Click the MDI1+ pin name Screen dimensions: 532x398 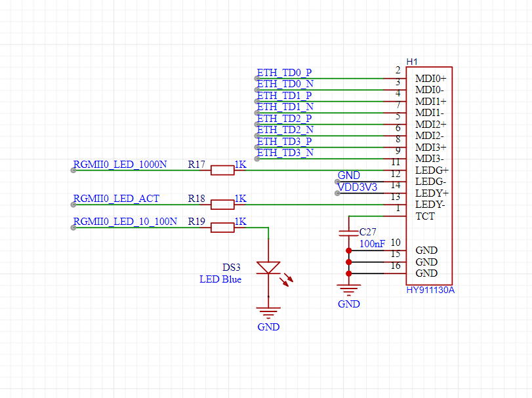click(x=431, y=102)
